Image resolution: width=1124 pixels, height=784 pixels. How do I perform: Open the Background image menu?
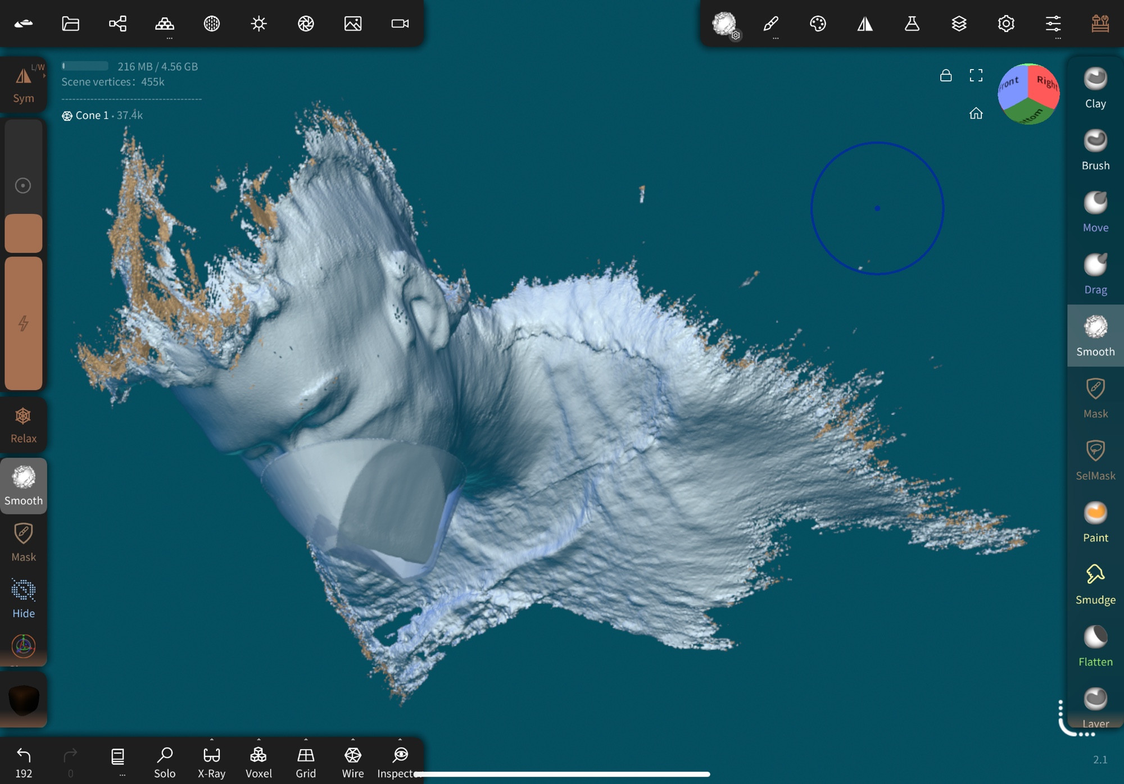353,24
